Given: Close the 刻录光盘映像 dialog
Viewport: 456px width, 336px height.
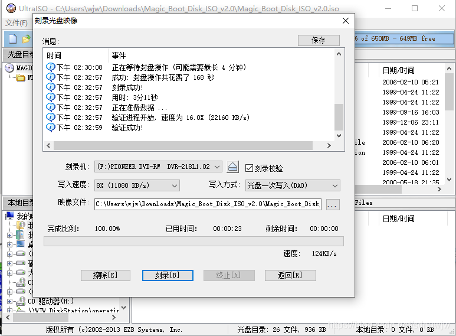Looking at the screenshot, I should [x=346, y=21].
